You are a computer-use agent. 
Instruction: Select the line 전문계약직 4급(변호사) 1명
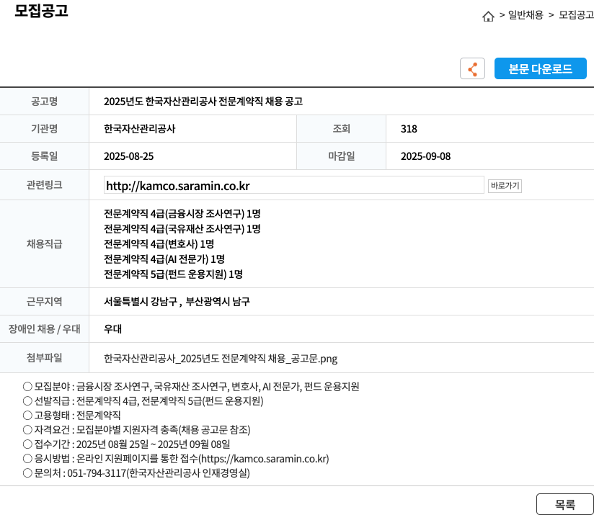tap(159, 244)
